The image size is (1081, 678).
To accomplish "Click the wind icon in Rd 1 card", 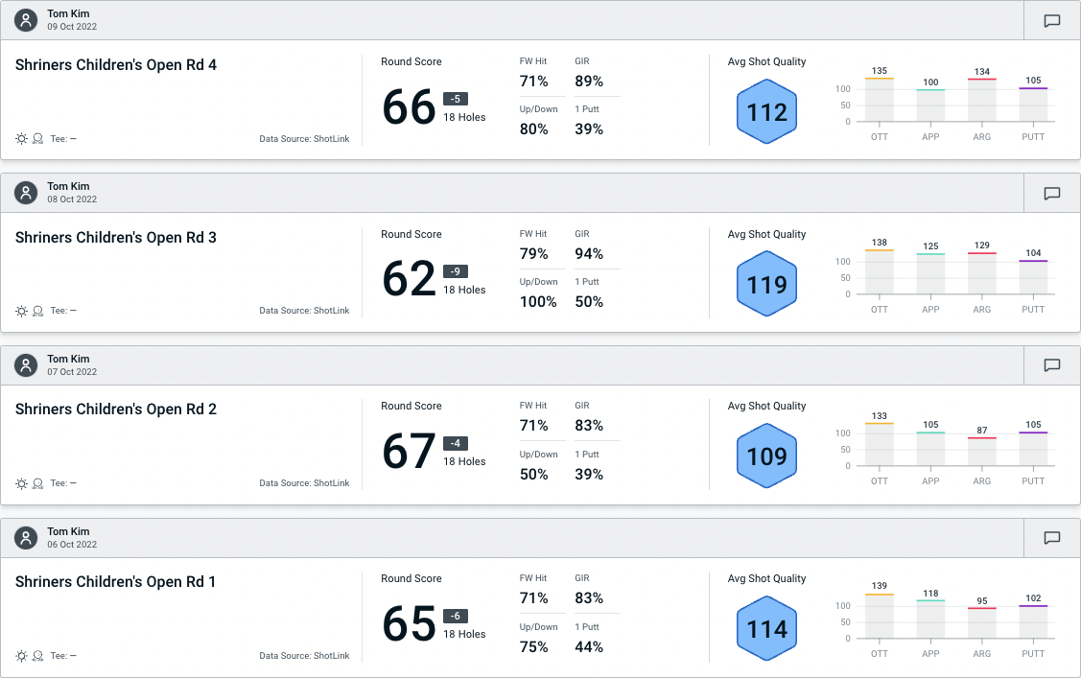I will point(37,656).
